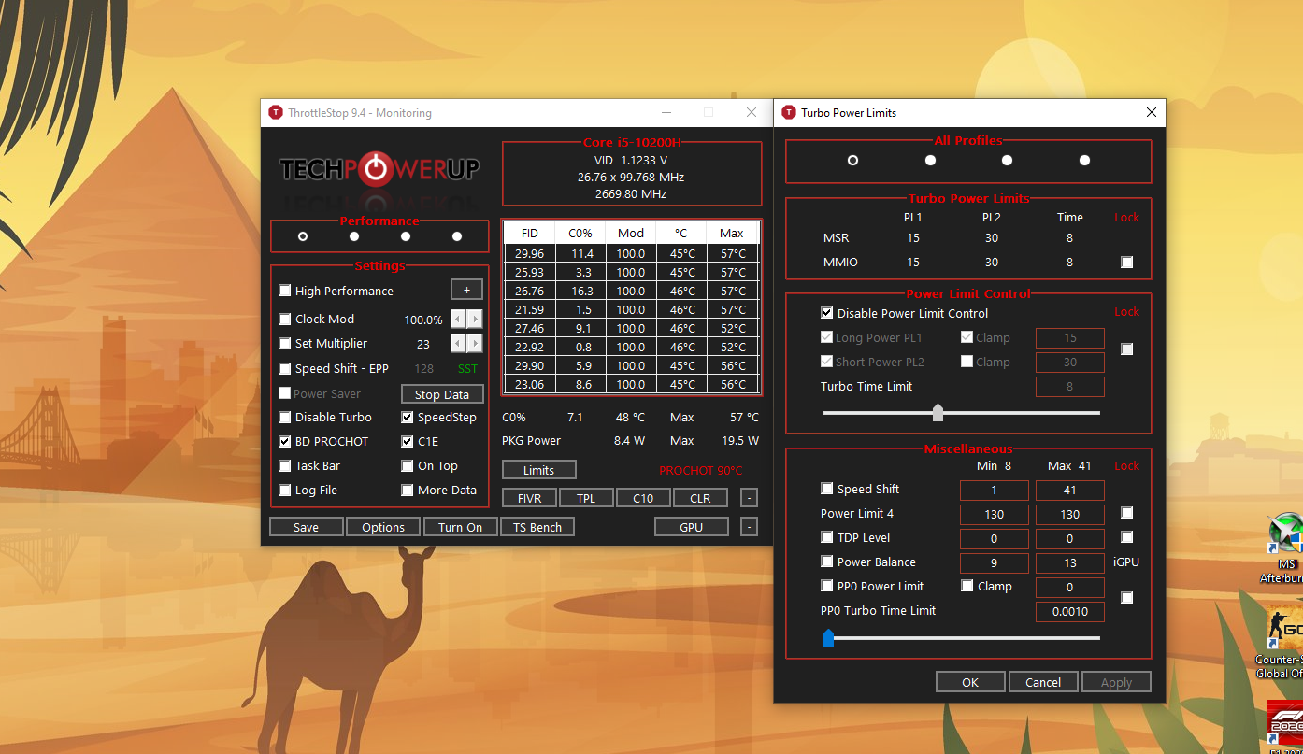Toggle the Clock Mod checkbox

coord(285,319)
